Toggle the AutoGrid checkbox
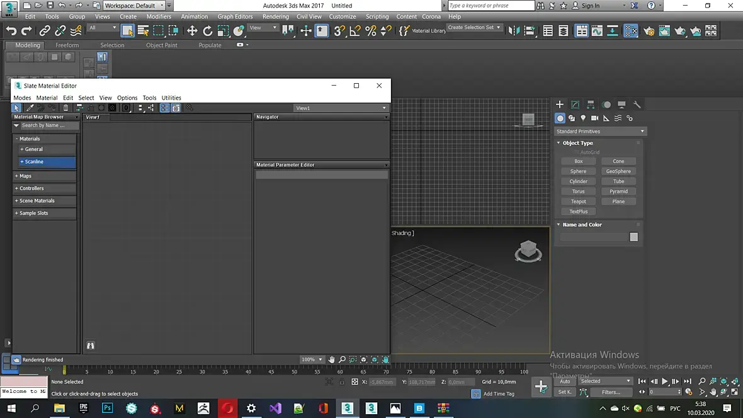743x418 pixels. click(x=576, y=152)
